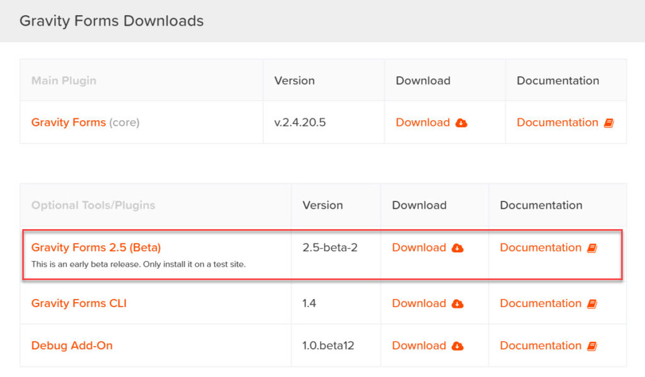This screenshot has height=377, width=645.
Task: Download the 2.5-beta-2 release
Action: pyautogui.click(x=419, y=247)
